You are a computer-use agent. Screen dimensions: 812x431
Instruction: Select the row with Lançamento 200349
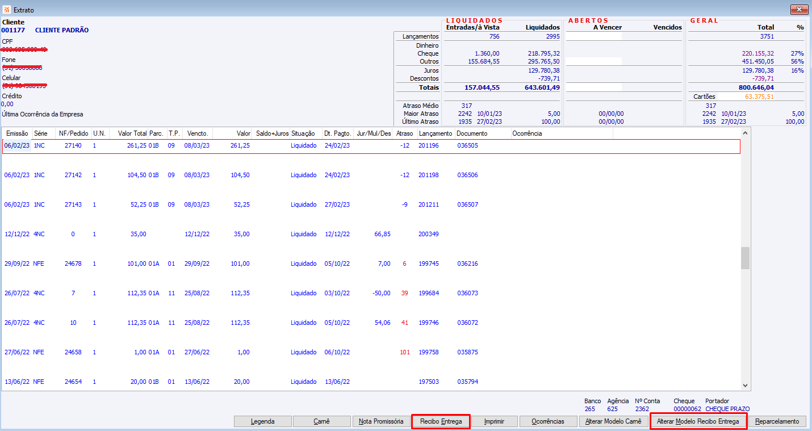pos(428,234)
